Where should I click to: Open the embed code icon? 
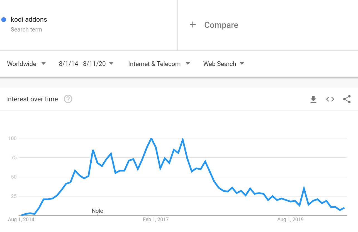(x=330, y=99)
